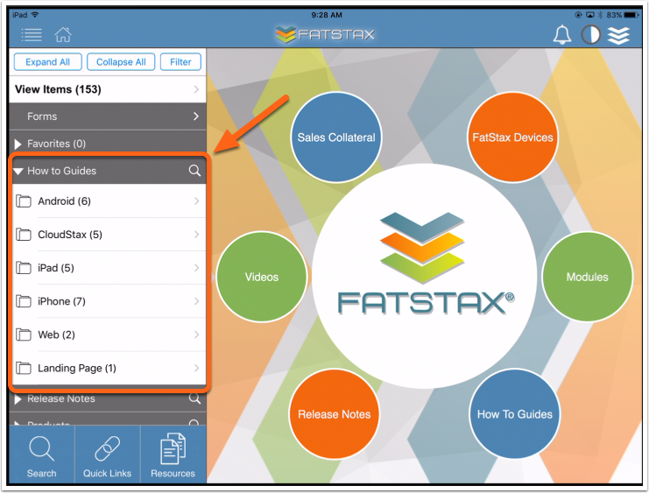
Task: Click the CloudStax folder icon
Action: click(x=24, y=235)
